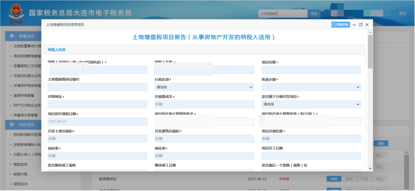The height and width of the screenshot is (191, 415).
Task: Click the 搜索 search button
Action: click(x=314, y=14)
